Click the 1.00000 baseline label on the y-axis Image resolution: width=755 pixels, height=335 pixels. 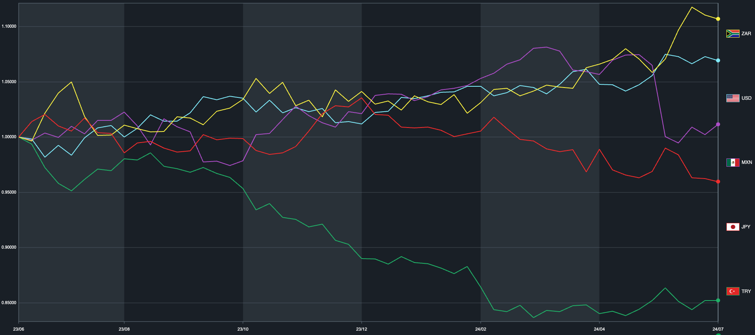coord(9,137)
